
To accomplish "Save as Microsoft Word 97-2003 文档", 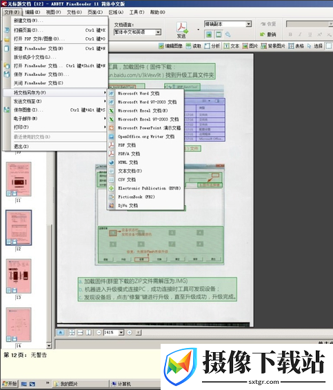I will [146, 102].
